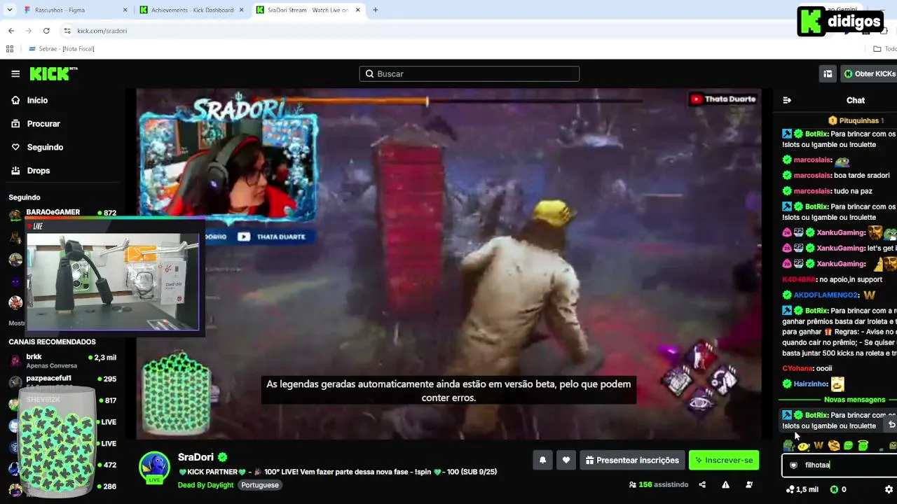Click the SraDori channel name heading
897x504 pixels.
click(x=196, y=457)
